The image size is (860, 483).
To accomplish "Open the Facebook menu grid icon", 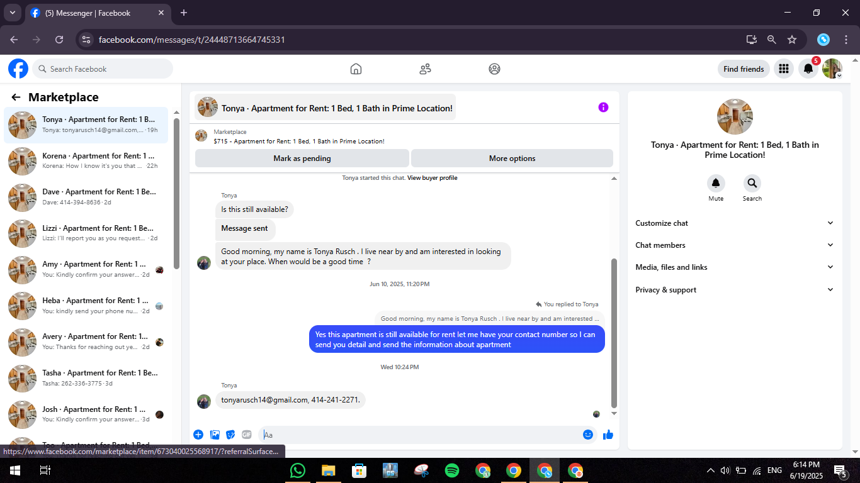I will point(783,69).
